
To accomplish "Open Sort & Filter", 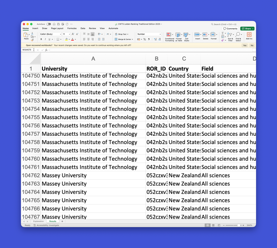I will (x=230, y=37).
